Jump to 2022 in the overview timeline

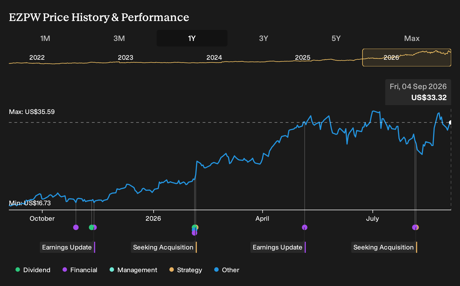[37, 58]
